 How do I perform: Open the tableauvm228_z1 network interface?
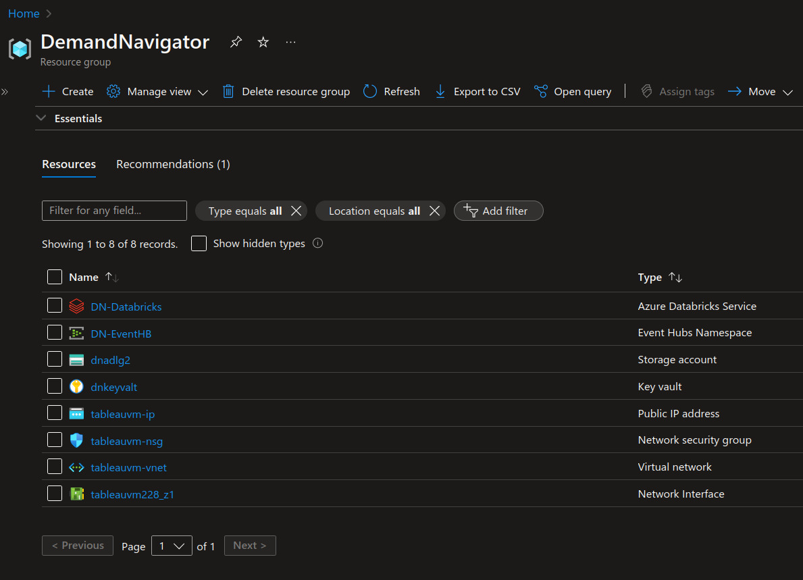pos(132,494)
